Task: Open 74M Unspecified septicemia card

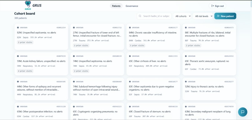Action: 97,64
